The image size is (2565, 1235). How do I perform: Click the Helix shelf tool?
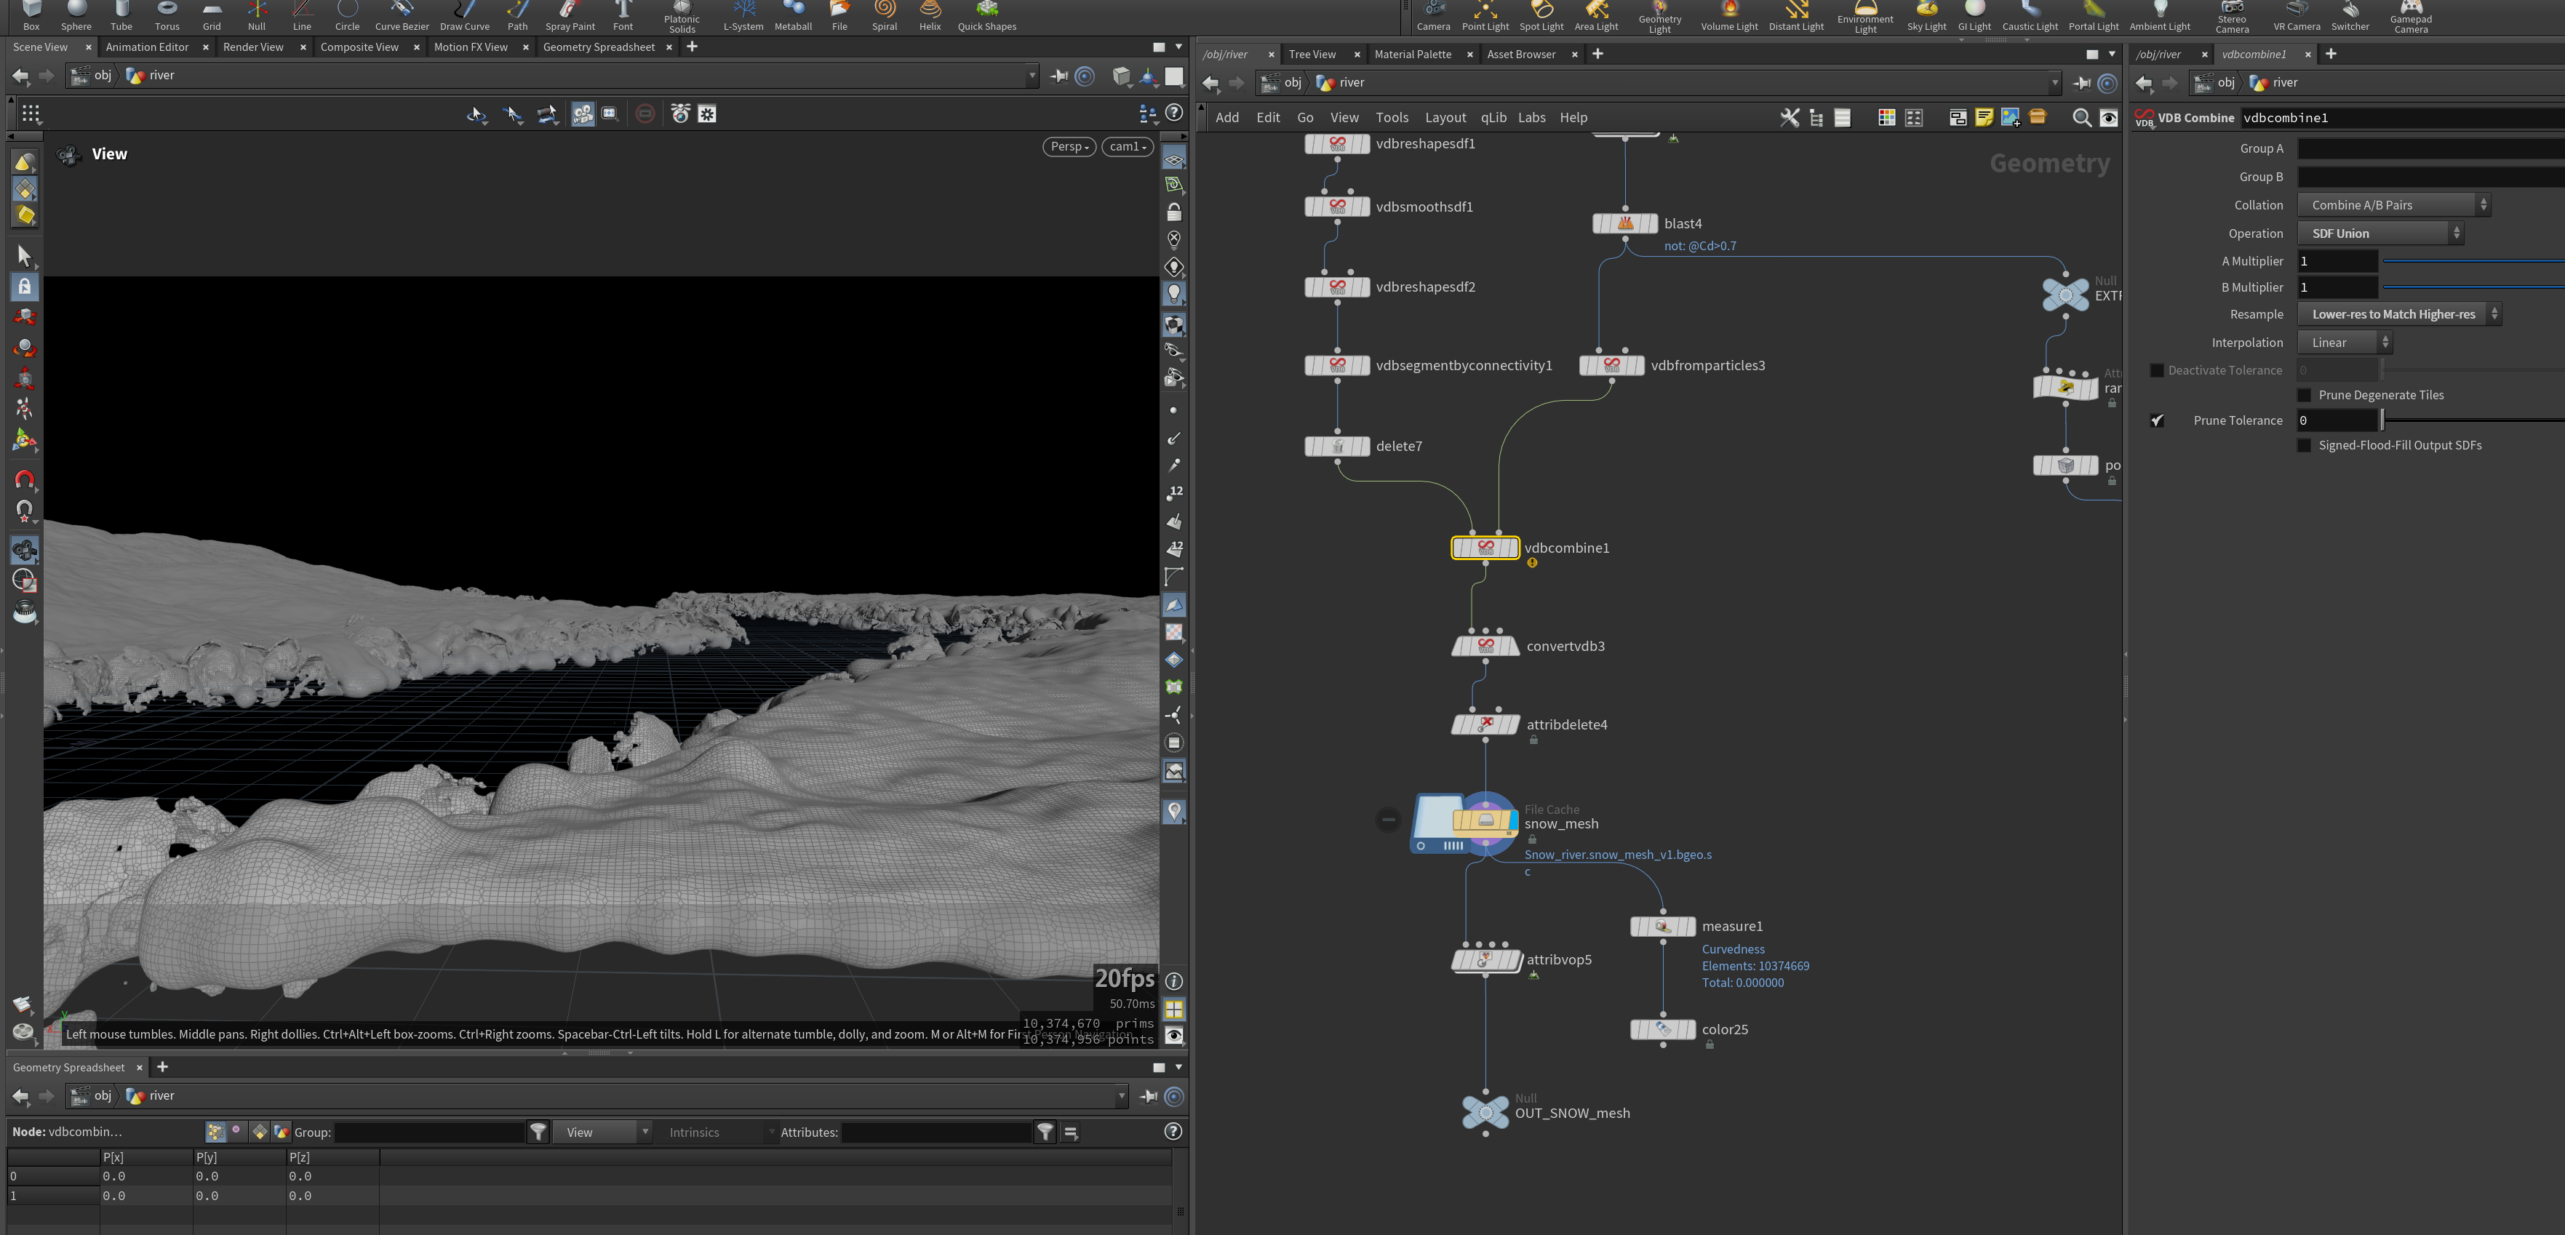(930, 17)
